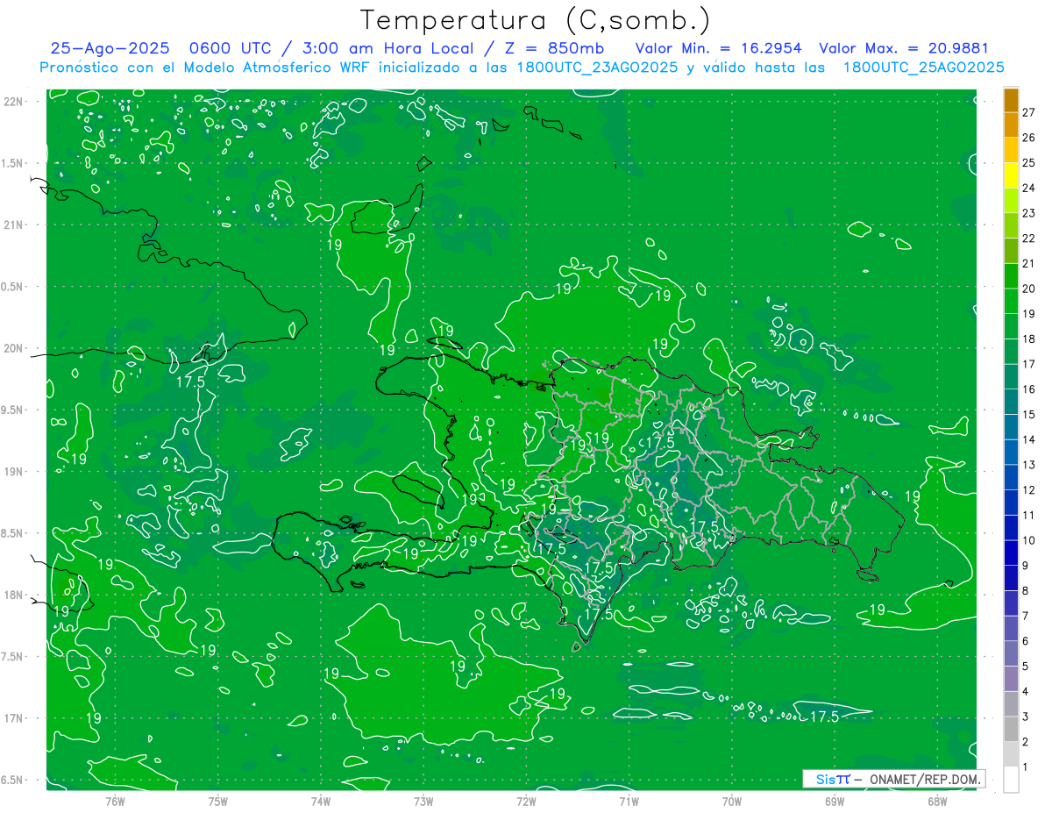Select the pressure level "Z = 850mb"
The height and width of the screenshot is (813, 1052).
(x=555, y=48)
